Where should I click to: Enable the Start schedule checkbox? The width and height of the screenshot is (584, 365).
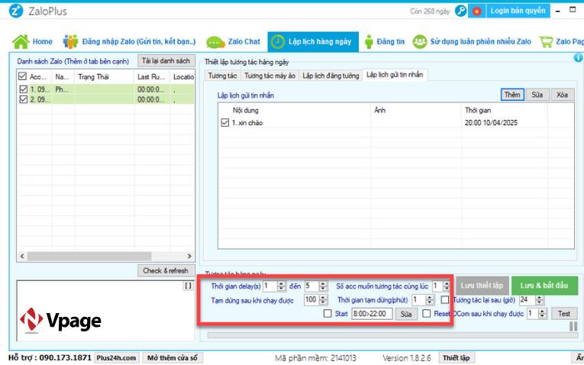coord(327,314)
